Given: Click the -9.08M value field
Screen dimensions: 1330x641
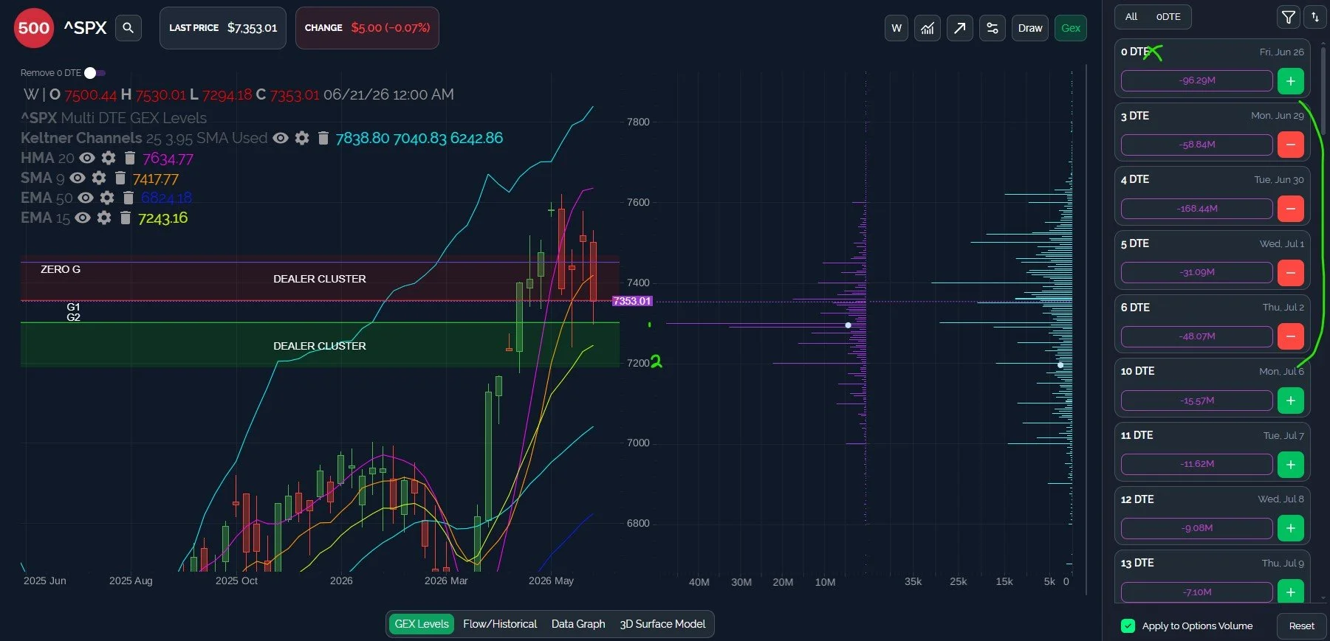Looking at the screenshot, I should [x=1197, y=528].
